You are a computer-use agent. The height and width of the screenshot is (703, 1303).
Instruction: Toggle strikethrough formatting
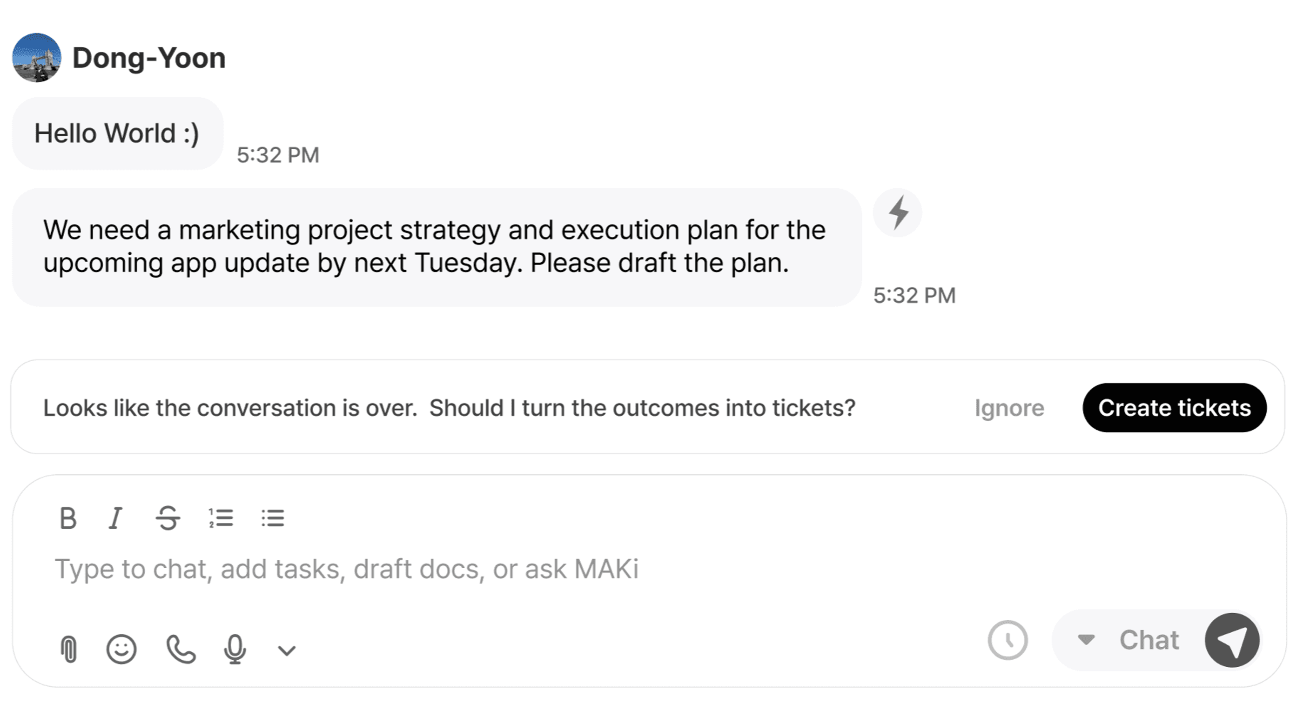coord(168,518)
